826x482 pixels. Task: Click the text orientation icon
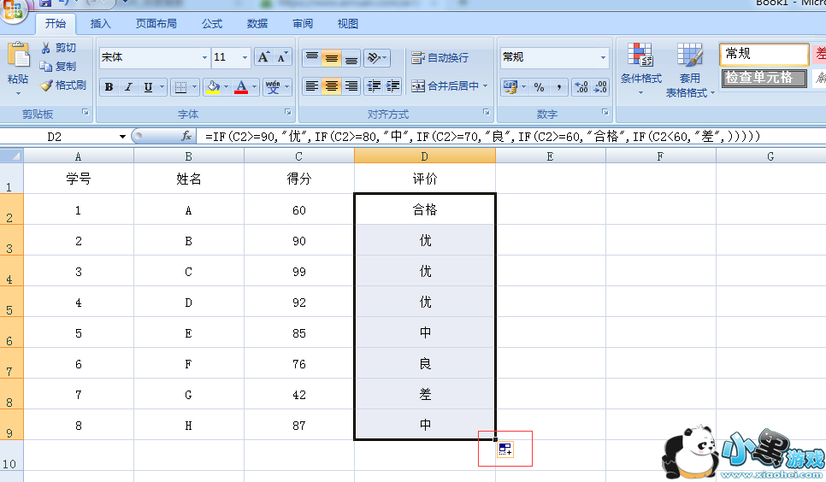[374, 57]
